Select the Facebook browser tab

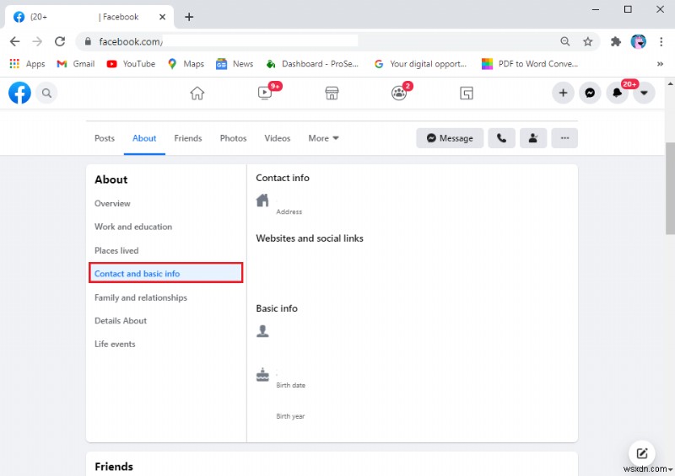89,17
